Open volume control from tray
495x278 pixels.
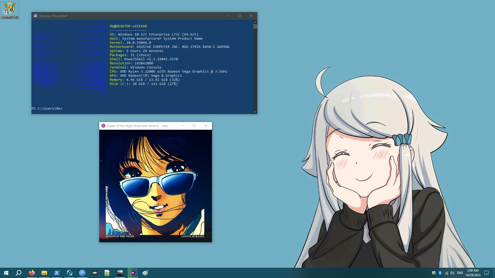[x=452, y=273]
